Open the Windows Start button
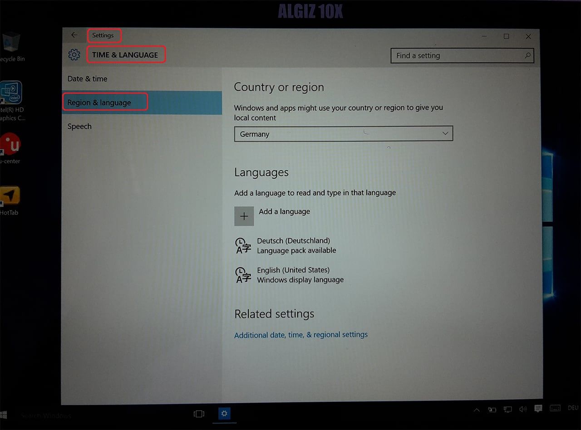The image size is (581, 430). (x=4, y=415)
